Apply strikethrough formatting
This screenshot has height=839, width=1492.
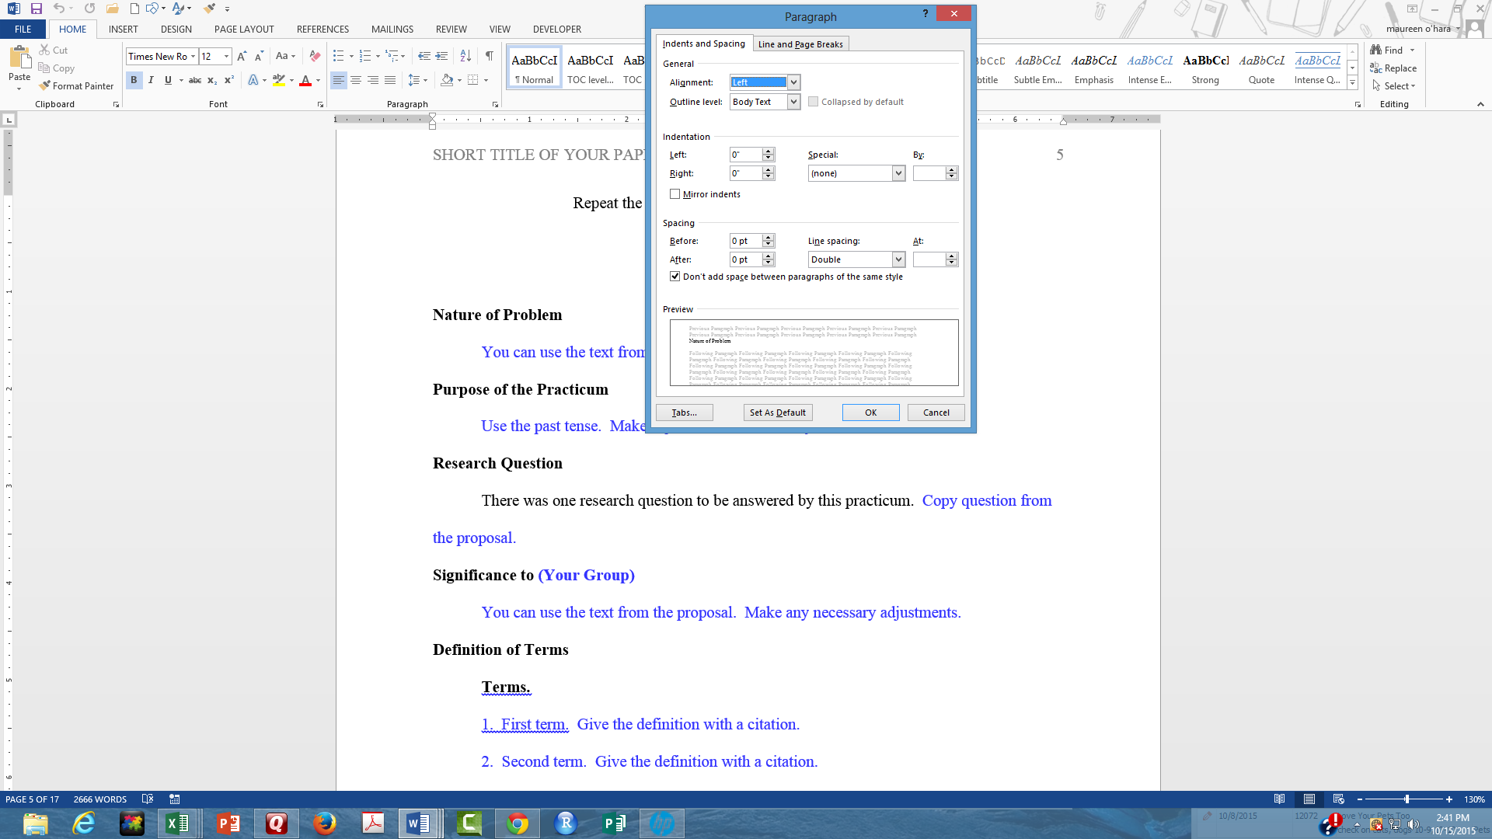pos(194,79)
